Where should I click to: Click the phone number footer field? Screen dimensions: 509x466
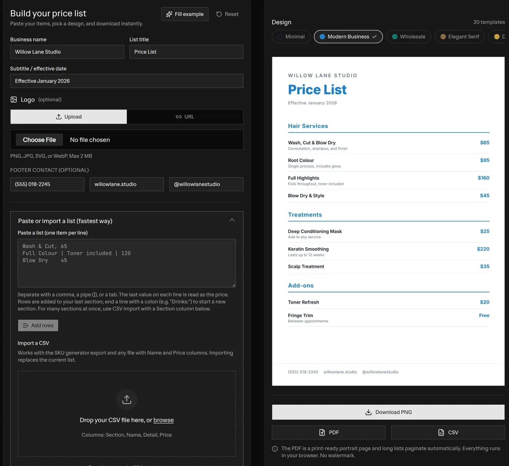click(47, 184)
